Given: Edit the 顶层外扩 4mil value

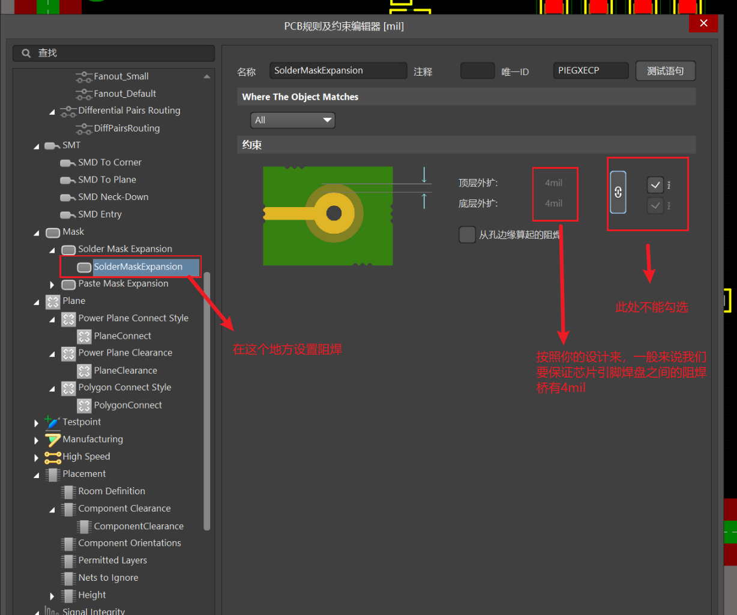Looking at the screenshot, I should (553, 183).
